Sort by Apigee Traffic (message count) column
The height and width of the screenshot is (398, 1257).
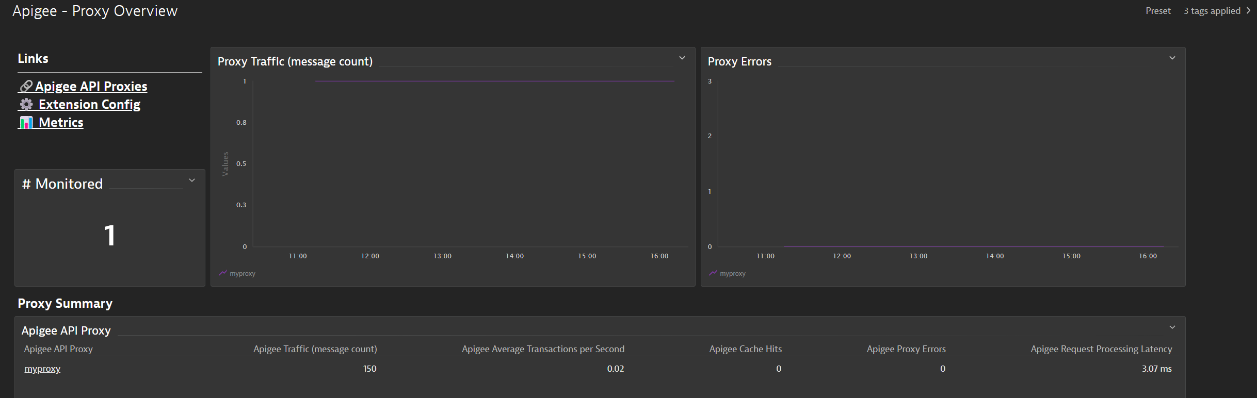click(315, 349)
